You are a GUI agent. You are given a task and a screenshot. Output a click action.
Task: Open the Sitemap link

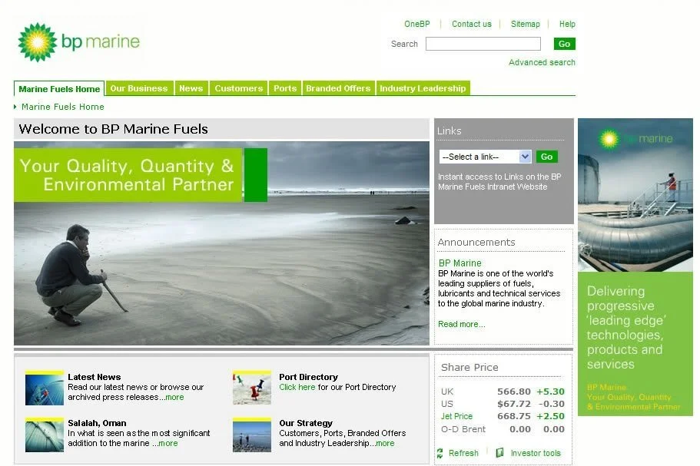point(525,24)
